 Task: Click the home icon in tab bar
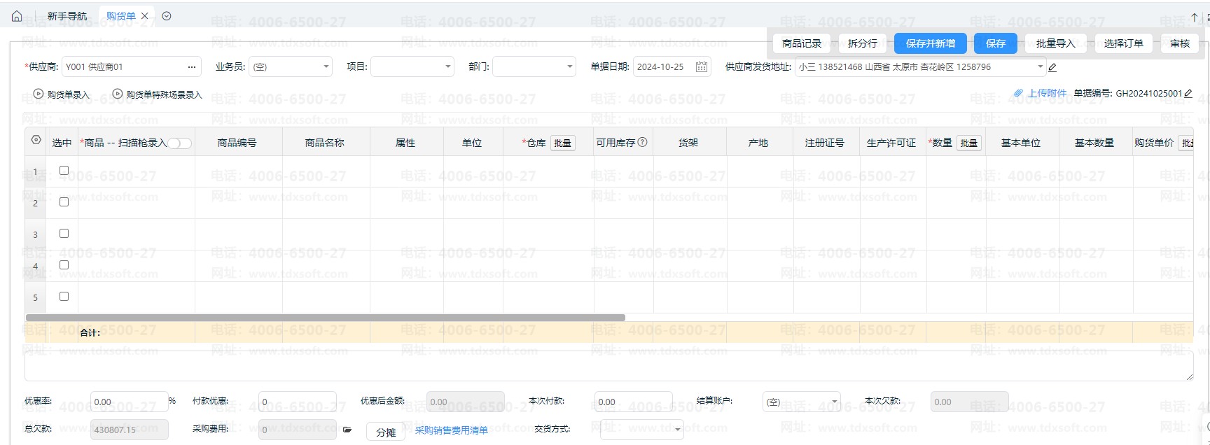click(x=17, y=16)
